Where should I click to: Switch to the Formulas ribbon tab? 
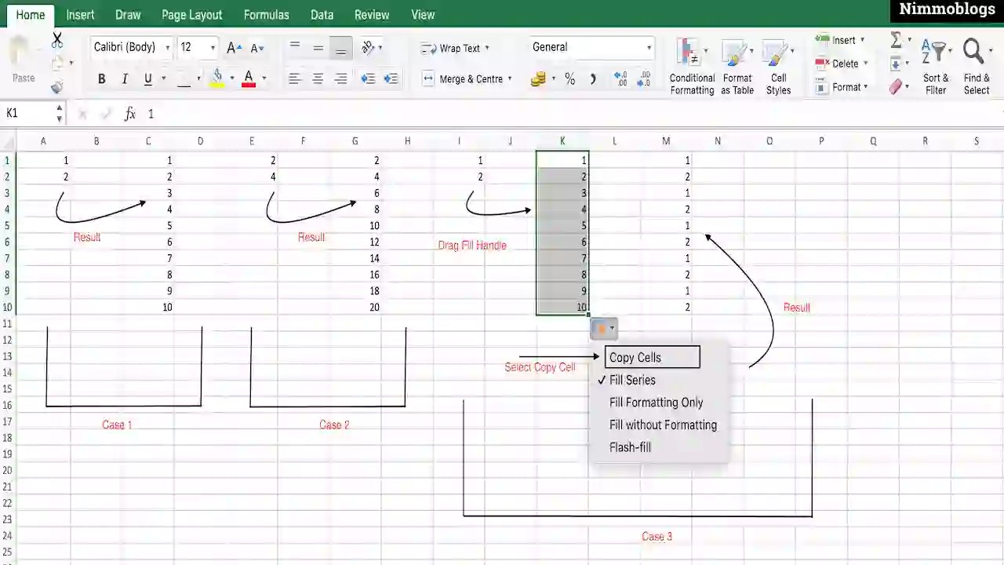tap(266, 14)
